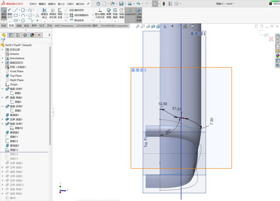Open Appearances tab in right task pane

point(278,56)
